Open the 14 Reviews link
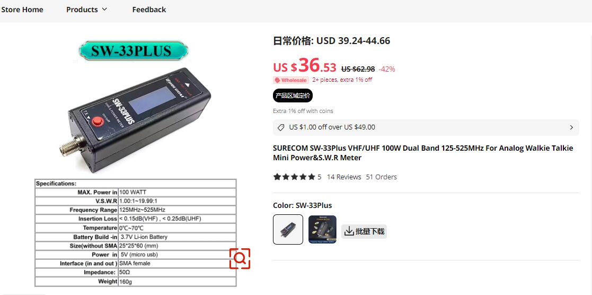The image size is (592, 295). pos(344,177)
